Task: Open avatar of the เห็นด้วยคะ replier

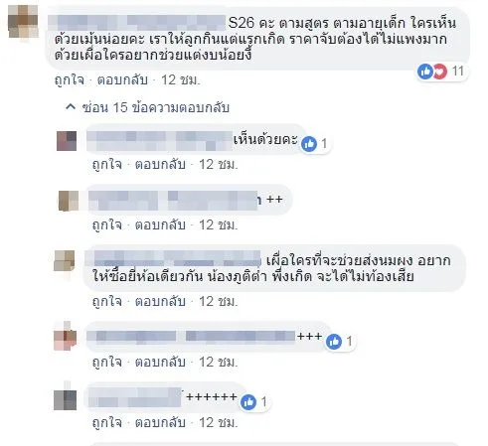Action: tap(67, 141)
